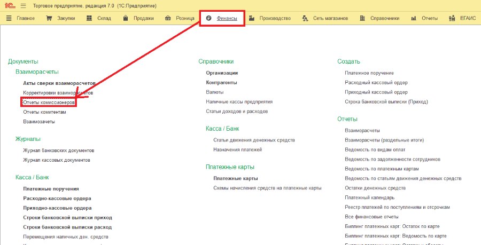
Task: Click the Розница basket icon
Action: click(x=168, y=18)
